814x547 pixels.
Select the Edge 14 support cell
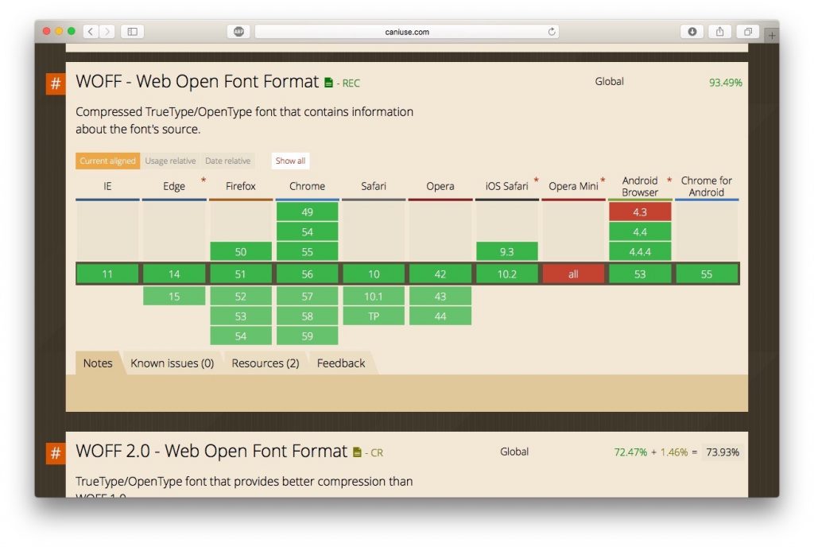pos(174,274)
